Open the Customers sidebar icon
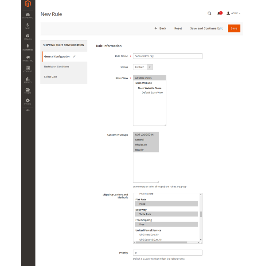Image resolution: width=266 pixels, height=266 pixels. [27, 47]
